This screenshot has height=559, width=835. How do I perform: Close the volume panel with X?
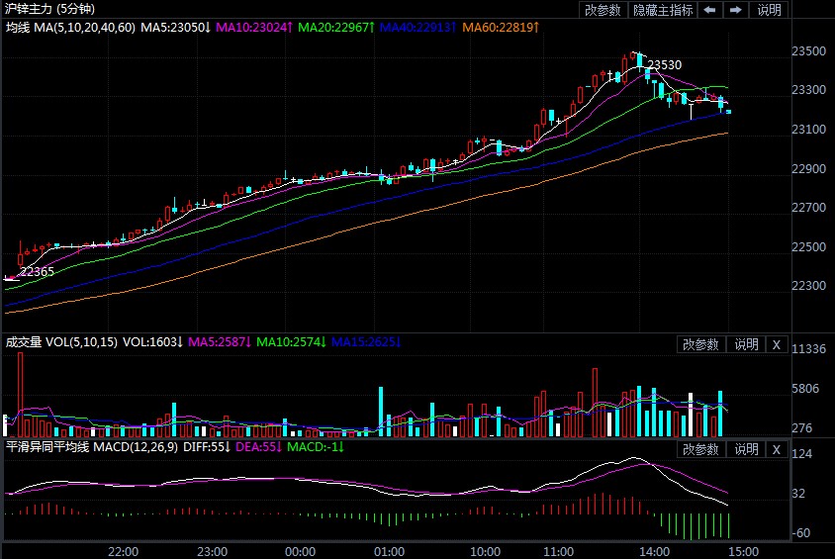(x=777, y=344)
